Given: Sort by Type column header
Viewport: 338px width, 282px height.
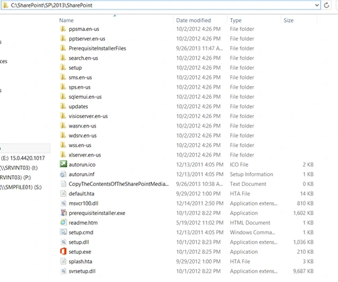Looking at the screenshot, I should pos(236,20).
